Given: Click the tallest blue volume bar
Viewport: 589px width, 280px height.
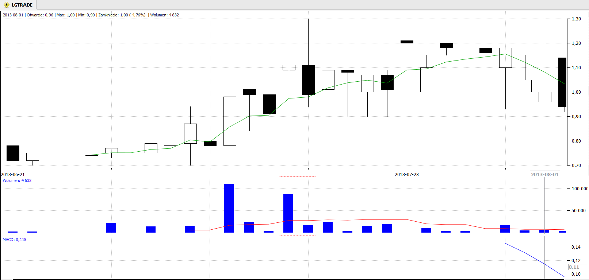Looking at the screenshot, I should (x=229, y=208).
